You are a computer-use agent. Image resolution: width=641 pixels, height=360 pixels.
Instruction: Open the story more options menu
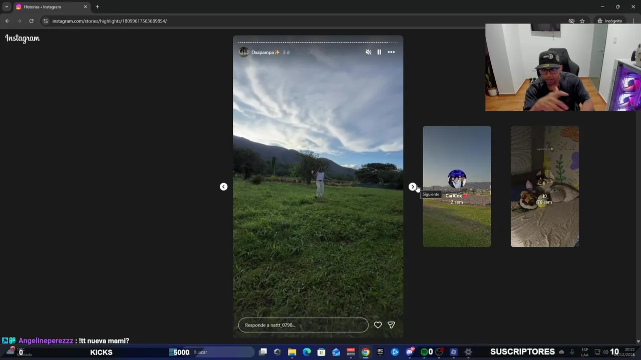(391, 52)
